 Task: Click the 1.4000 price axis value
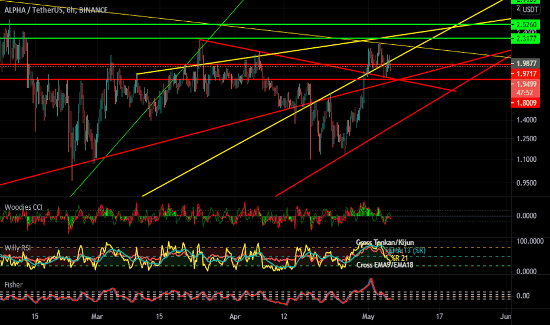tap(526, 120)
